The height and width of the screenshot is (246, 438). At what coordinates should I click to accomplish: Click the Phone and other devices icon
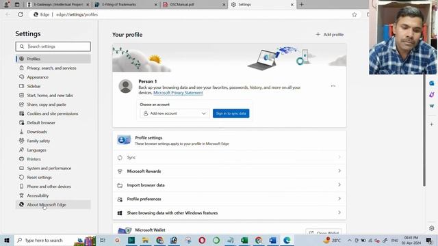coord(21,187)
